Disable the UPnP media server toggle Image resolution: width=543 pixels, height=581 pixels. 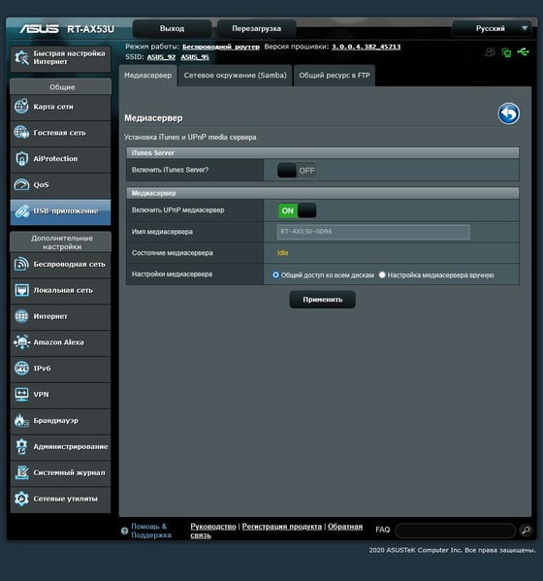tap(297, 210)
